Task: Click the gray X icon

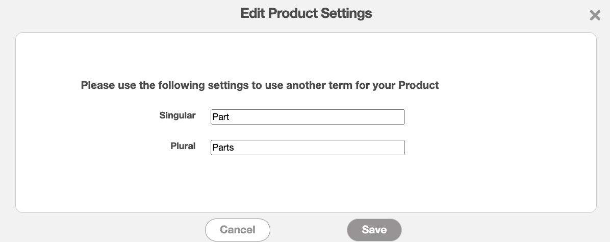Action: click(595, 15)
